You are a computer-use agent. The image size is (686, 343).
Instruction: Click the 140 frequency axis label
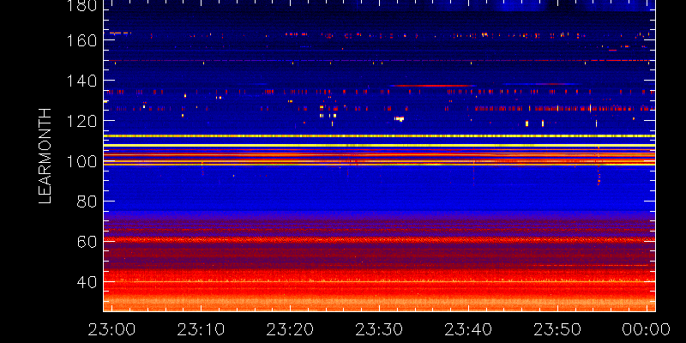pos(81,81)
